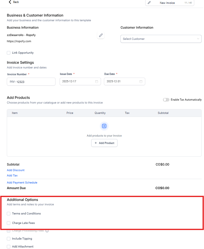Click info icon next to Charge Processing Fees
This screenshot has height=249, width=204.
pos(47,231)
